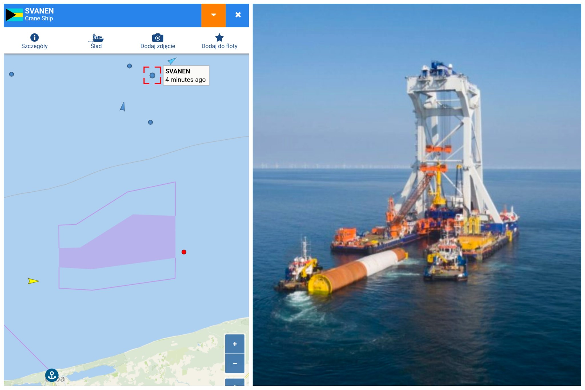Close the SVANEN vessel panel
585x390 pixels.
[x=238, y=15]
